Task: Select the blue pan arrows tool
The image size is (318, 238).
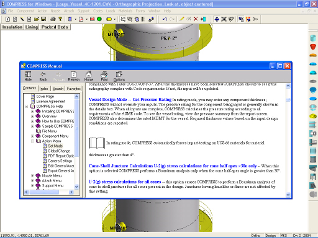Action: [217, 19]
